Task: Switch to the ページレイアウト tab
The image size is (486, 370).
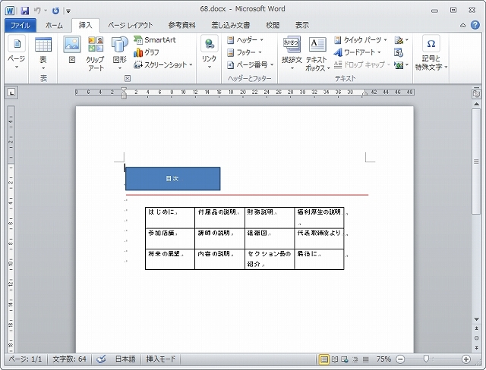Action: (130, 25)
